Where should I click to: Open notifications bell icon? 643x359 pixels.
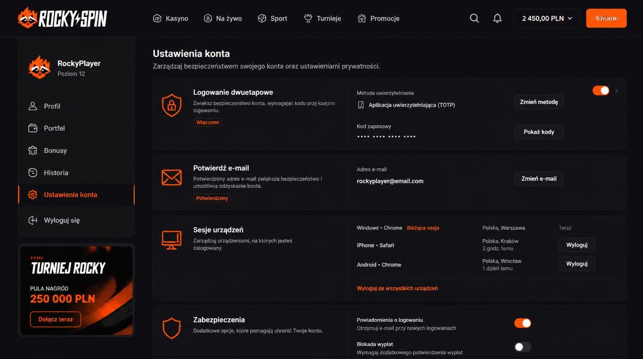(498, 18)
